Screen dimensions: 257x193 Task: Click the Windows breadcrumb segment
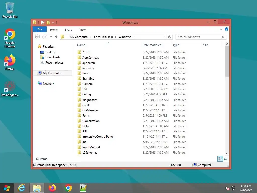125,37
